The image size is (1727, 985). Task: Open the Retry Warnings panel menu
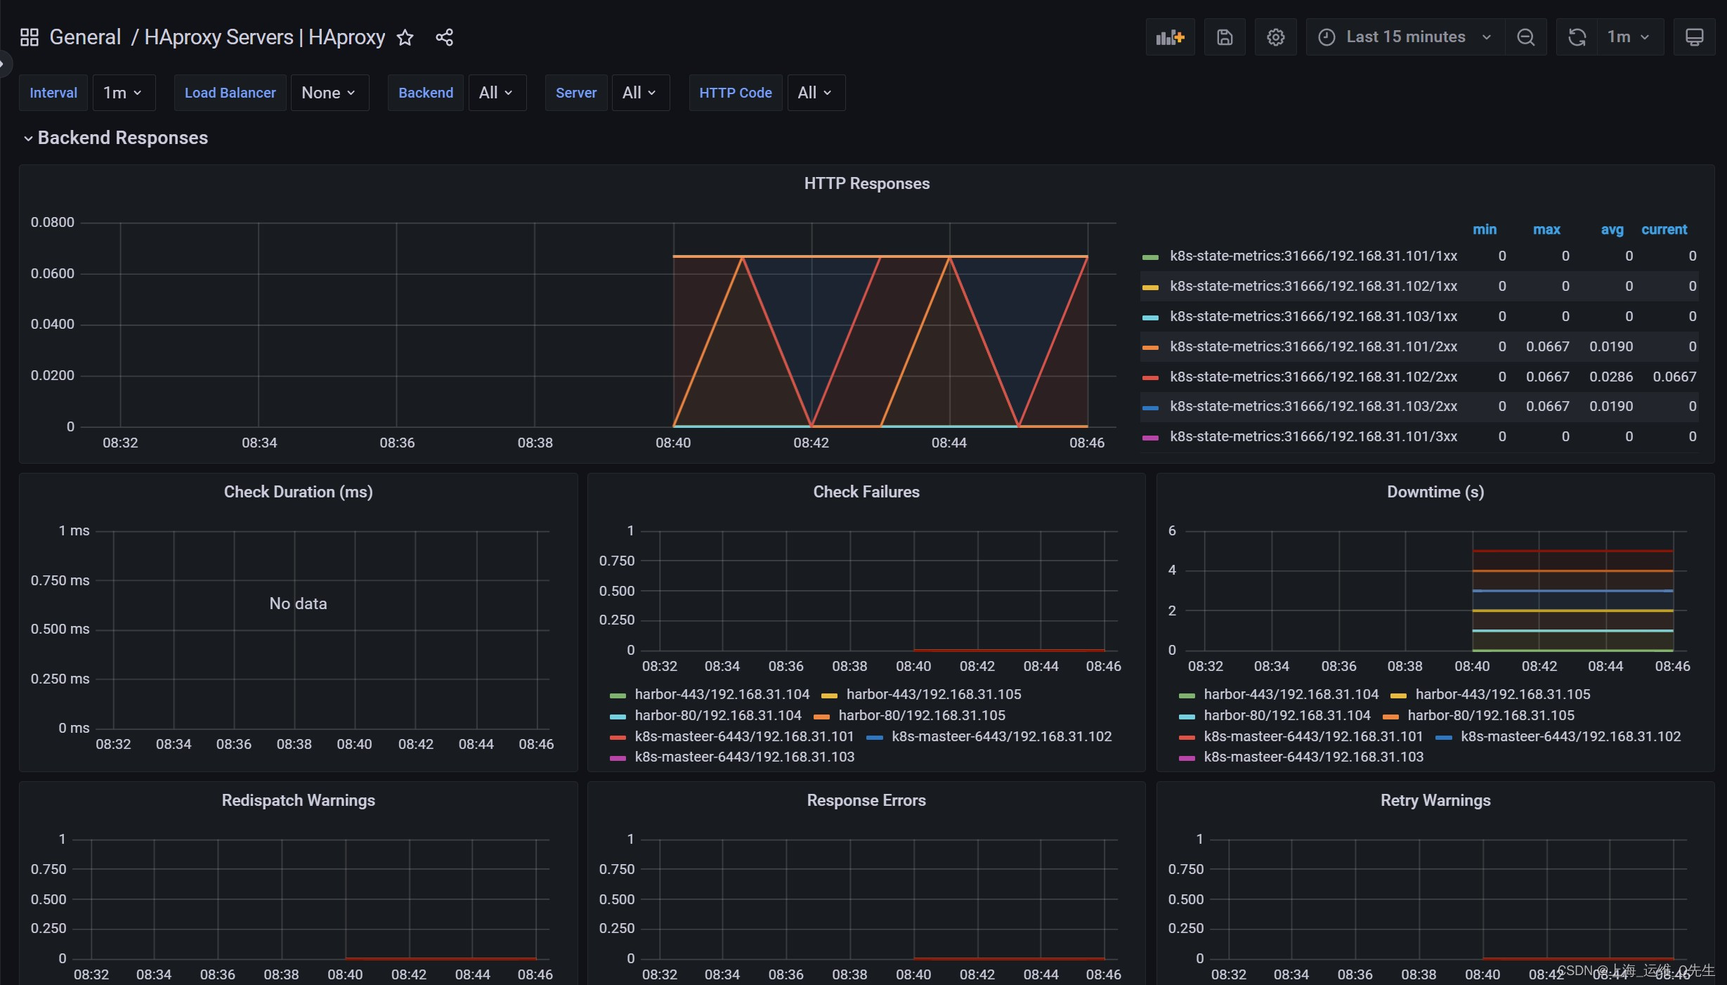click(x=1435, y=800)
